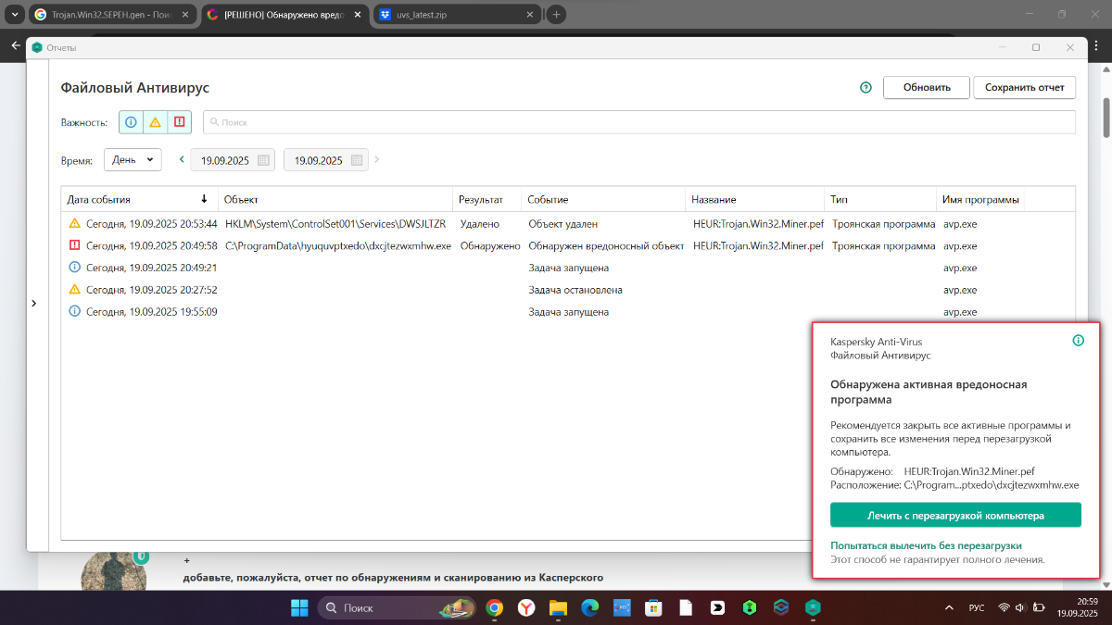Open the Kaspersky Отчеты taskbar icon
This screenshot has height=625, width=1112.
click(x=813, y=607)
